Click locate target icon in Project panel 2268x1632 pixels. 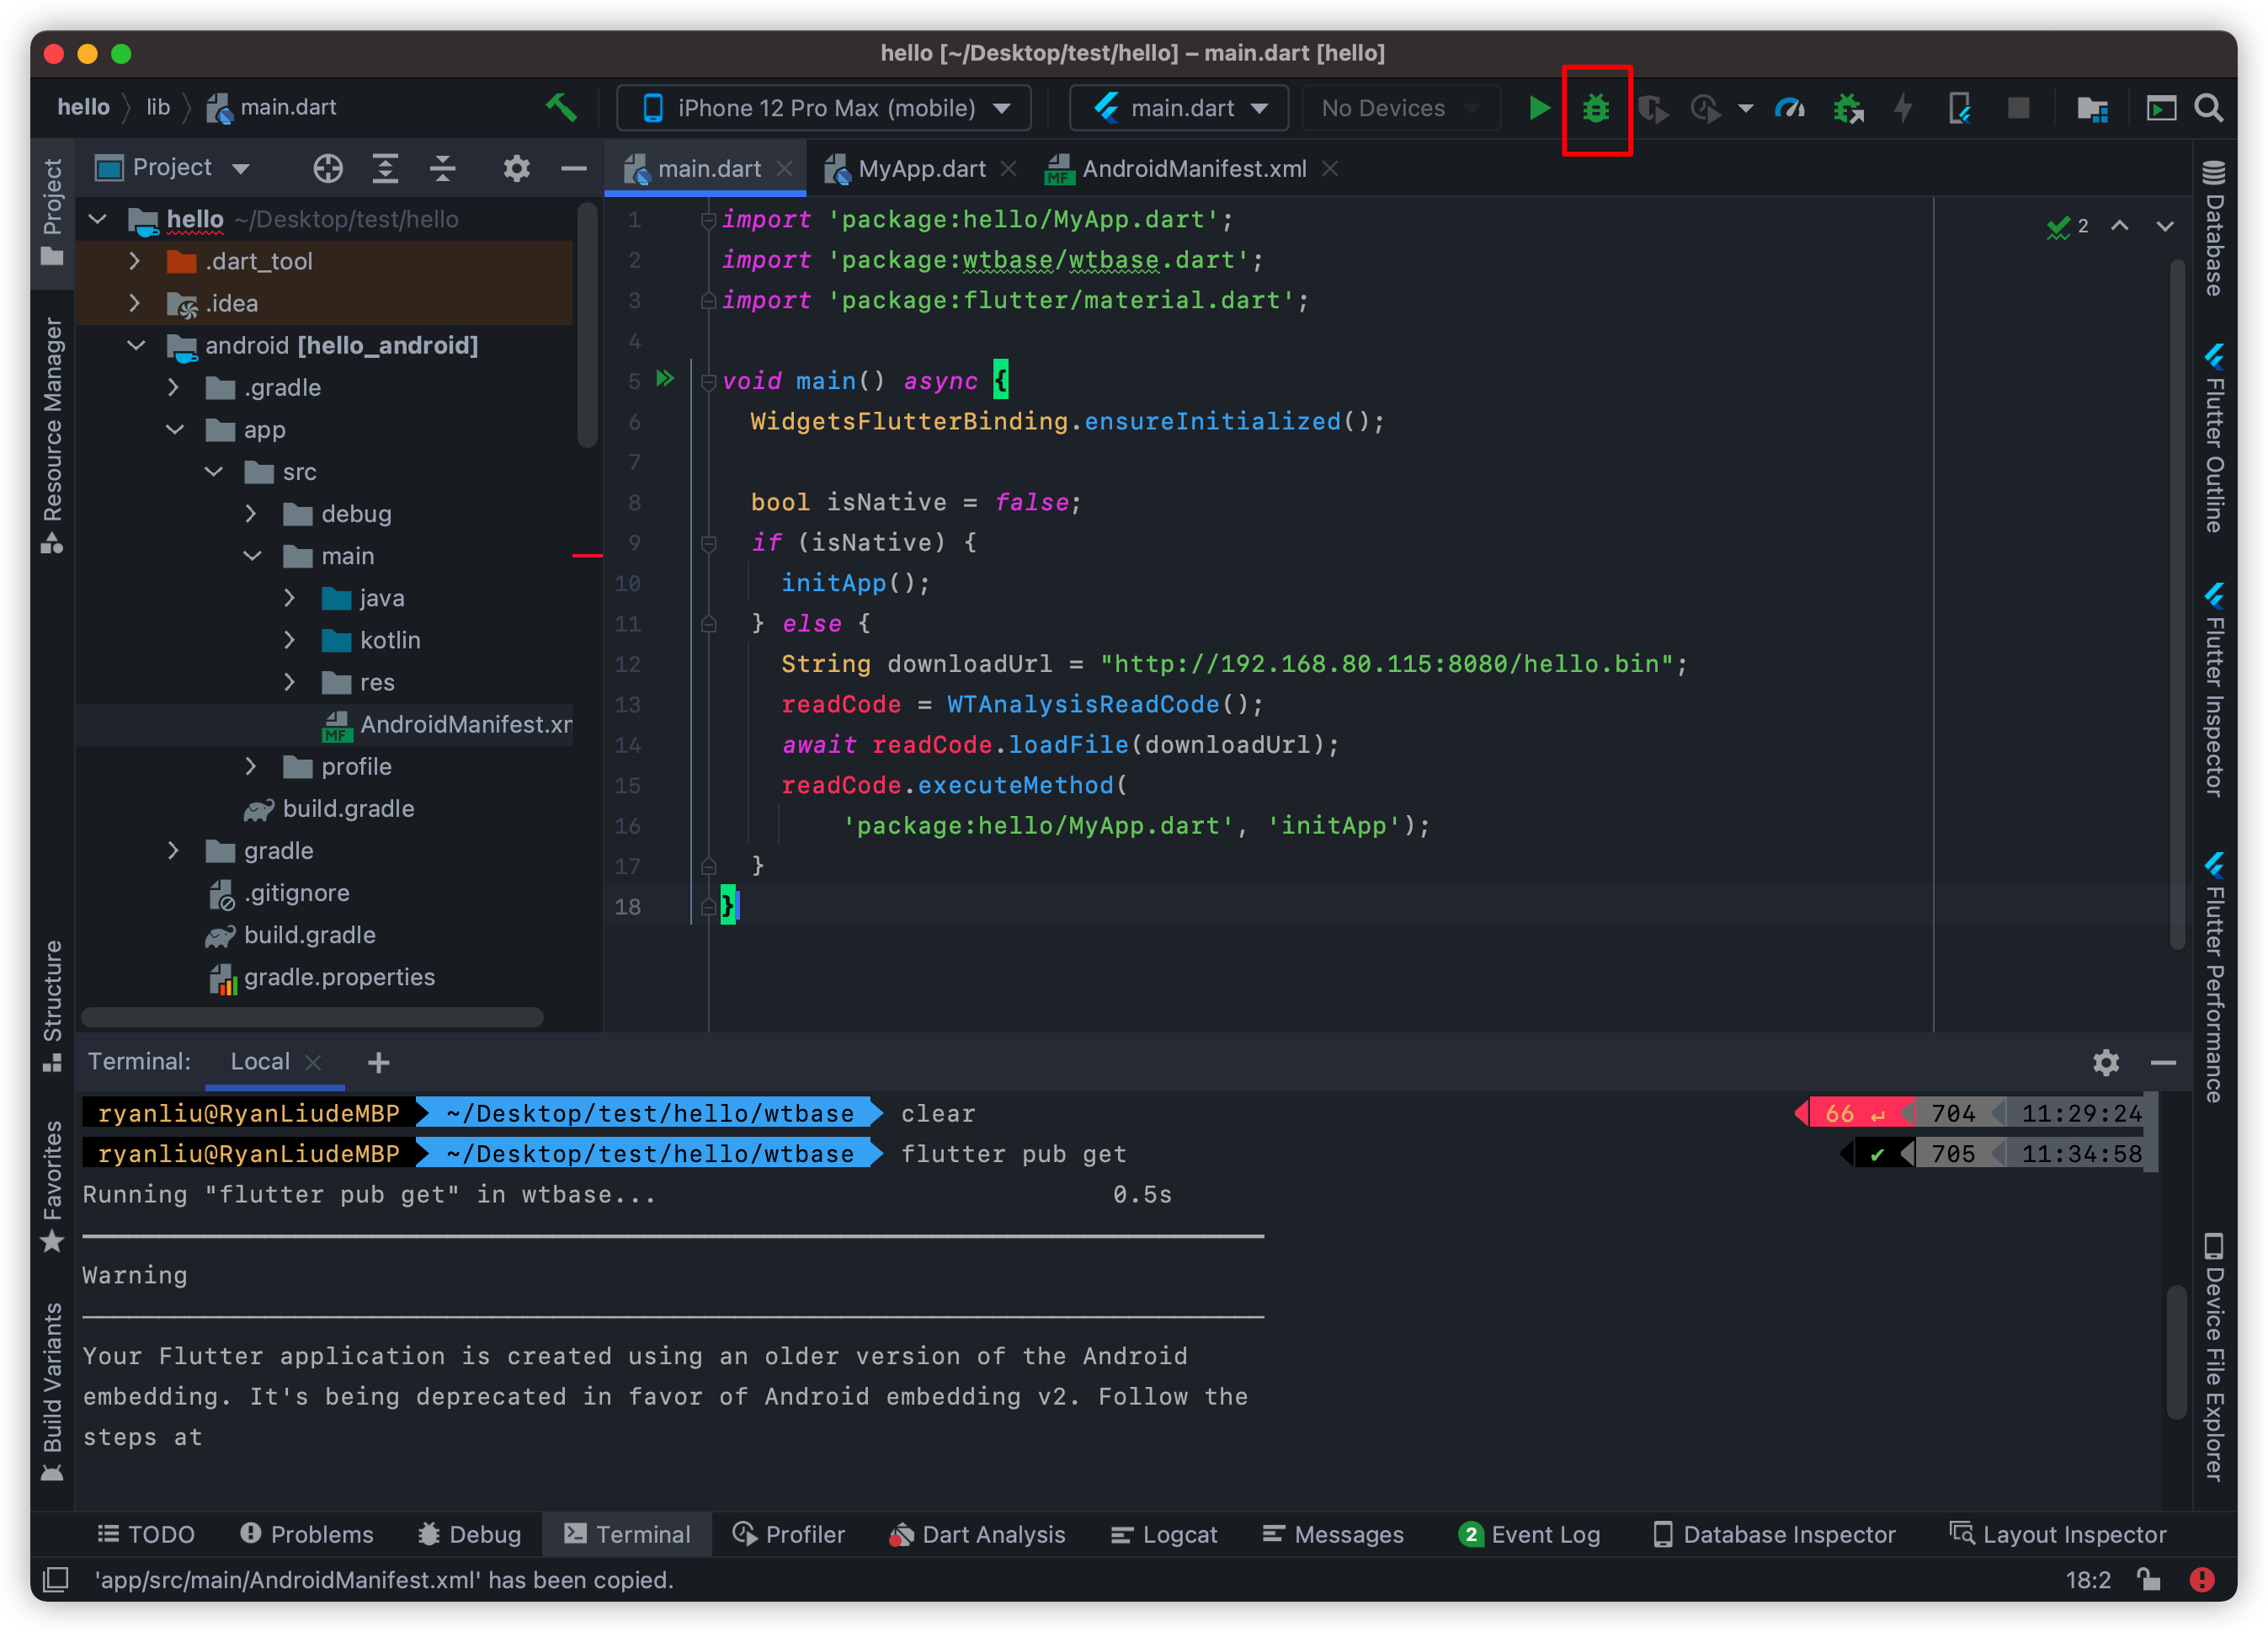[328, 168]
